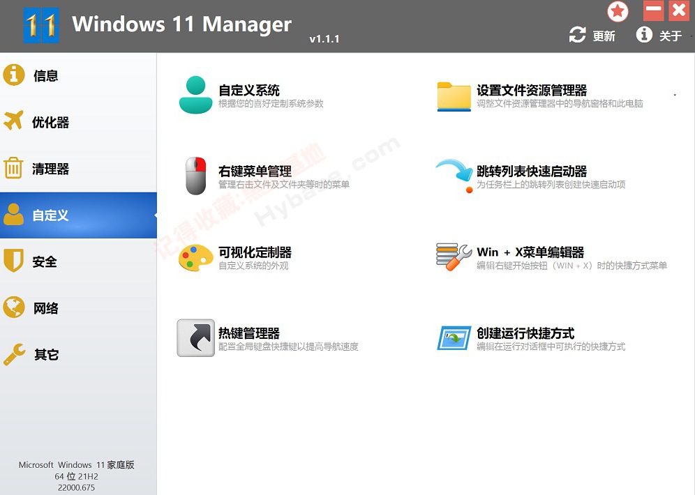Click the Windows 11 Manager logo icon
The image size is (695, 495).
(40, 25)
